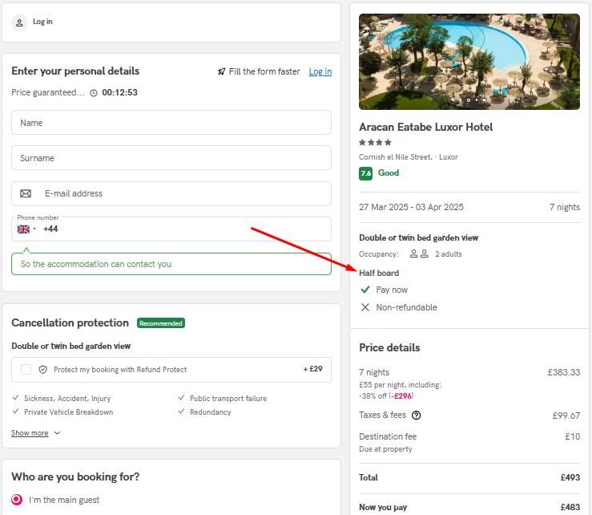The width and height of the screenshot is (592, 515).
Task: Click the 27 Mar 2025 - 03 Apr 2025 dates
Action: tap(411, 207)
